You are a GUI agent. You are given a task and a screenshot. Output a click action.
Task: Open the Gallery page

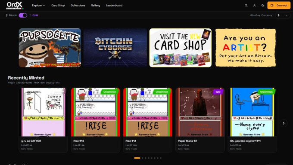[96, 6]
